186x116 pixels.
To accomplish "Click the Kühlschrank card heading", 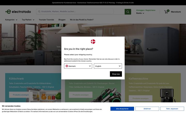I will coord(16,79).
